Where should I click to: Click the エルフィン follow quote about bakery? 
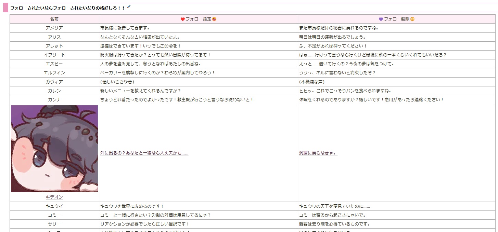coord(157,73)
